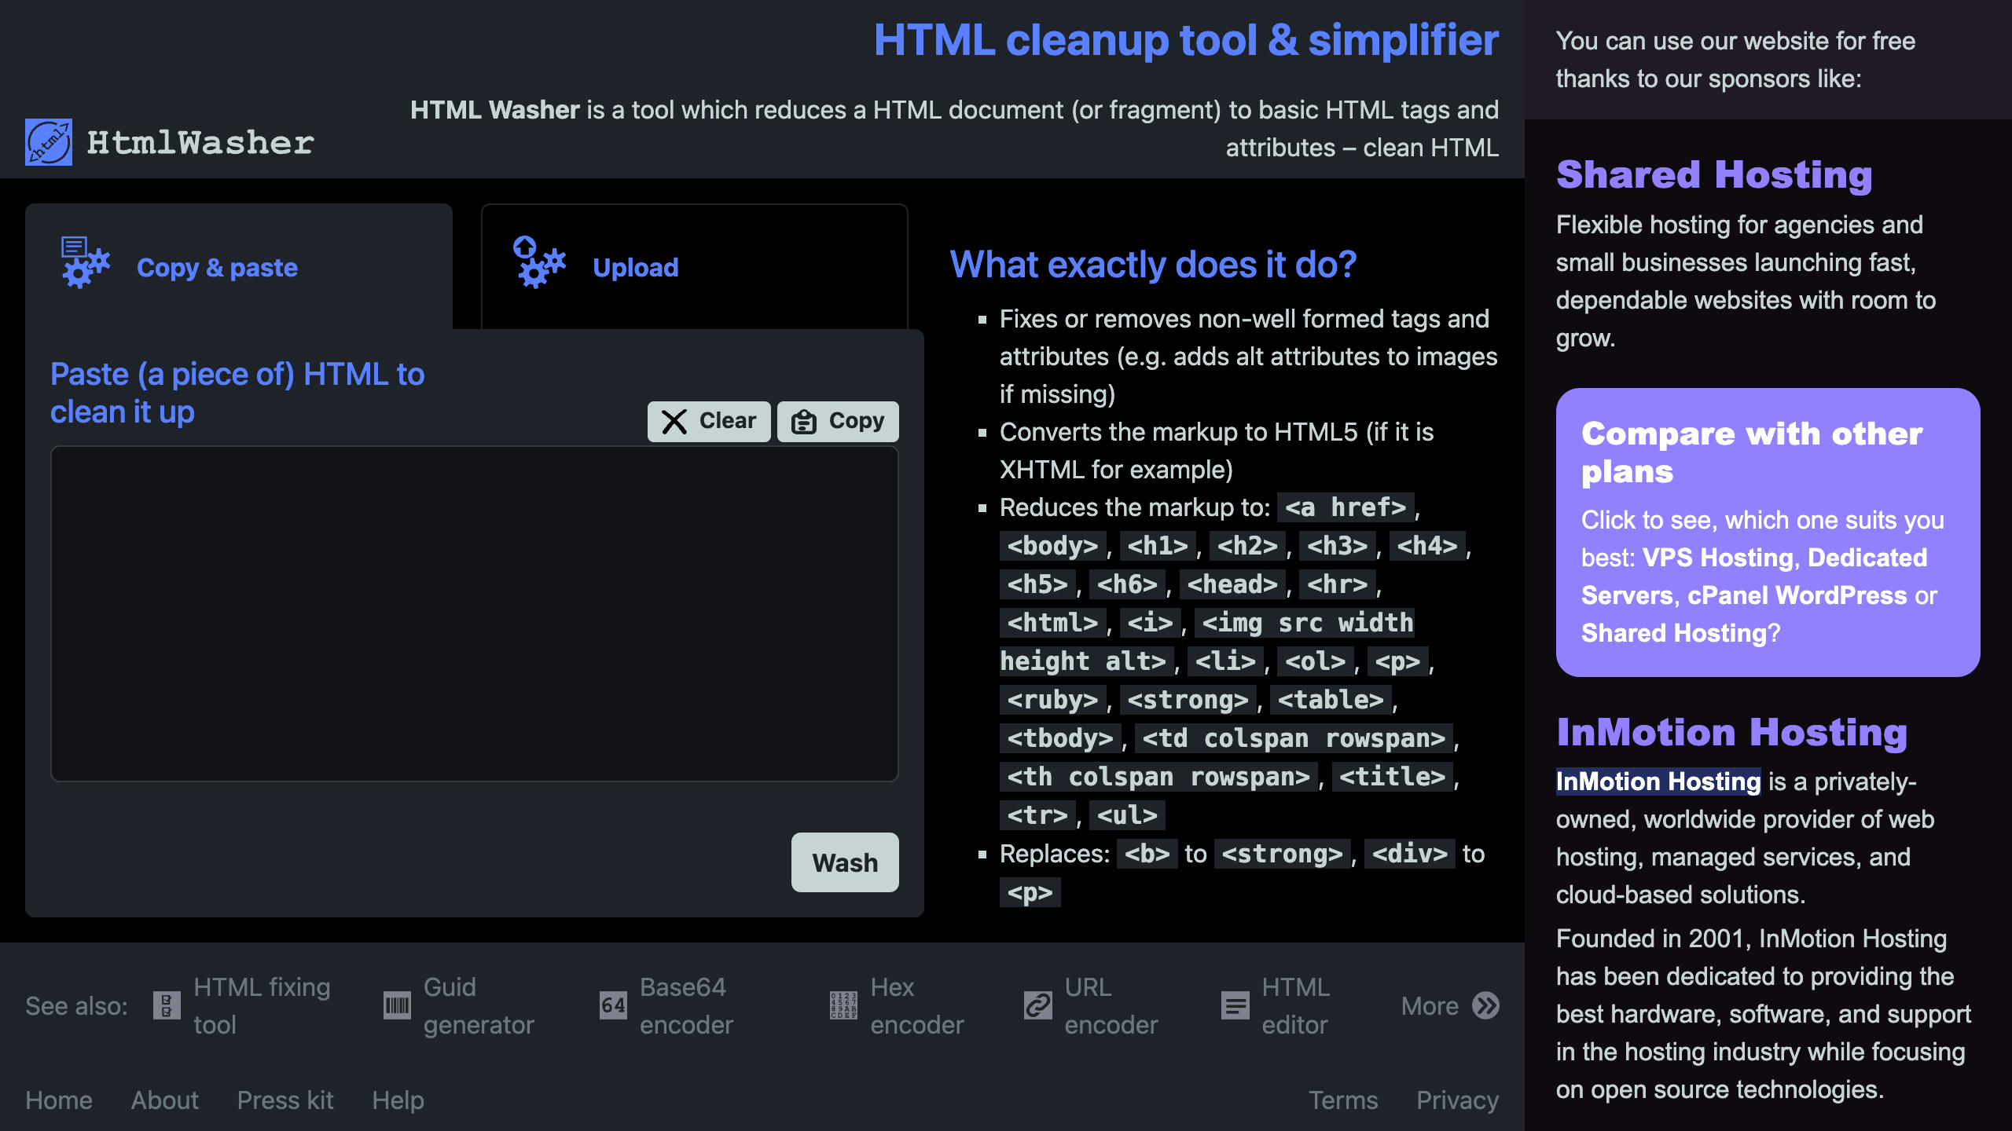Click the HTML editor icon
Viewport: 2012px width, 1131px height.
(x=1235, y=1005)
